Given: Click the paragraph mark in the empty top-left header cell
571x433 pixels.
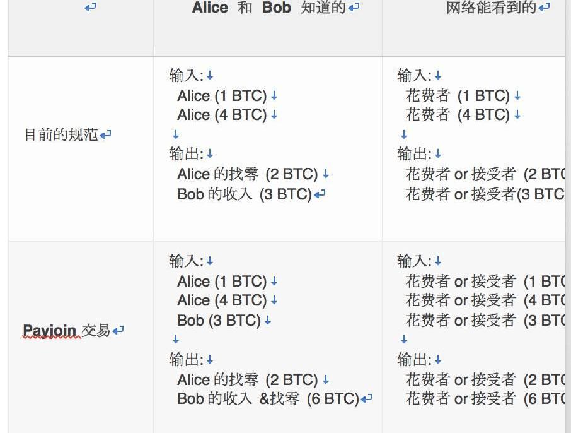Looking at the screenshot, I should [90, 8].
